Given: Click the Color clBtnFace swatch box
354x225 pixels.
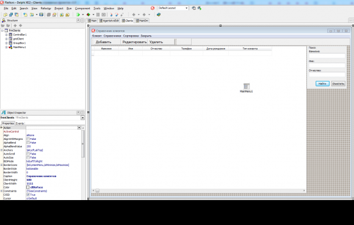Looking at the screenshot, I should pos(28,187).
